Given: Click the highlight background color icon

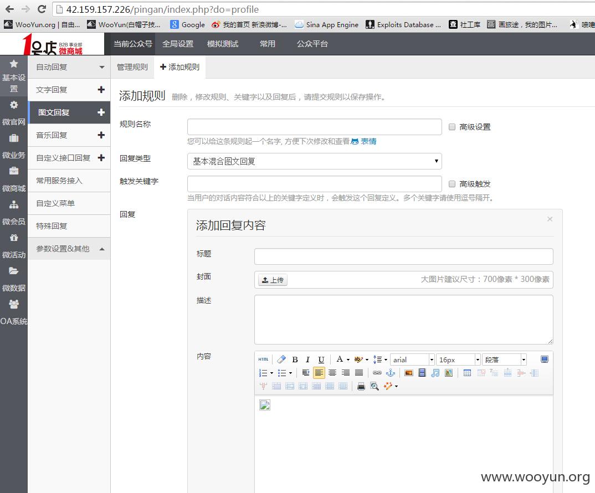Looking at the screenshot, I should pyautogui.click(x=358, y=360).
